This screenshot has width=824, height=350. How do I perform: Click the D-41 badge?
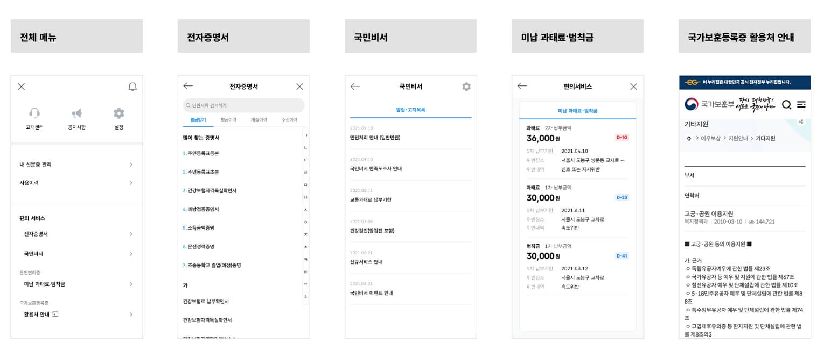[x=622, y=256]
